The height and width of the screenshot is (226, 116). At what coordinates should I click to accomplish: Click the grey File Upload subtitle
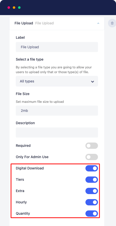[x=45, y=23]
